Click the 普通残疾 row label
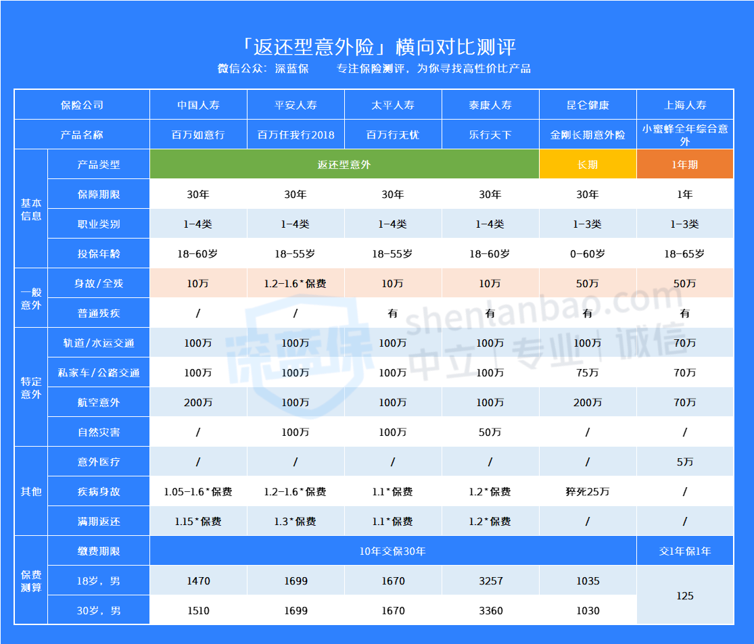 coord(99,314)
